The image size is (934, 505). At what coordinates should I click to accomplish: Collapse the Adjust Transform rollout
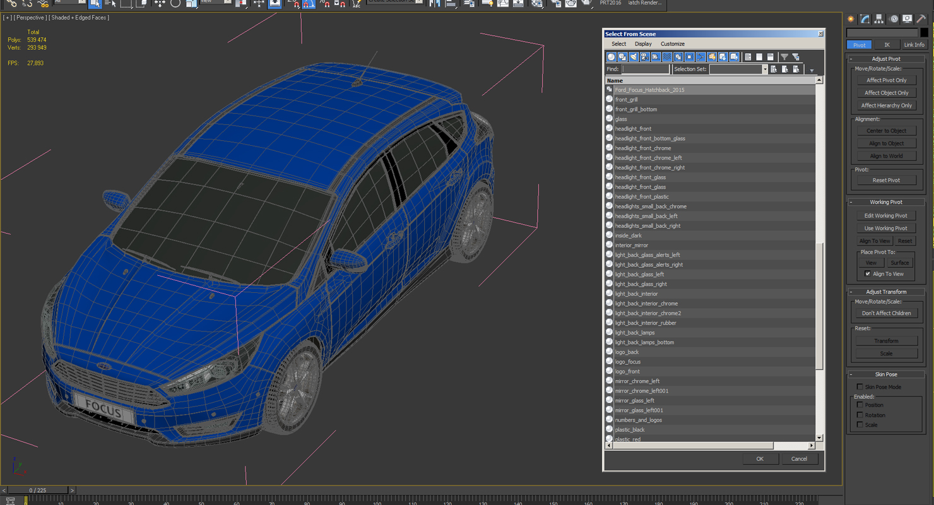click(x=886, y=292)
